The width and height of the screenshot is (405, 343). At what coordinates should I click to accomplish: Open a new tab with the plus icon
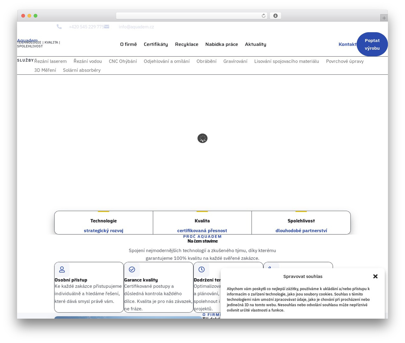coord(384,18)
